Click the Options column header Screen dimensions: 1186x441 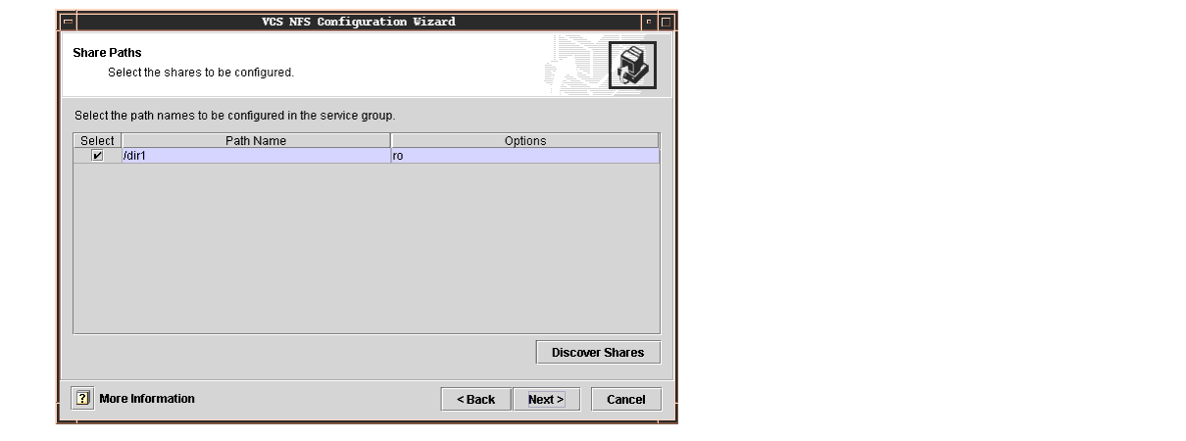[x=524, y=141]
